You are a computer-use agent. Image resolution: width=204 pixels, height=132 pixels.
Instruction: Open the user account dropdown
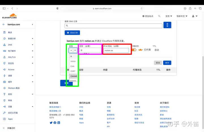click(195, 16)
